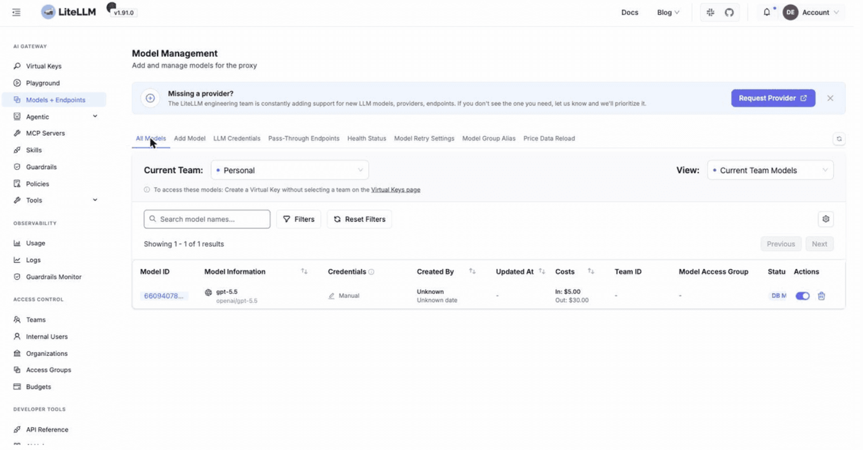Switch to Pass-Through Endpoints tab
The width and height of the screenshot is (863, 450).
point(304,139)
